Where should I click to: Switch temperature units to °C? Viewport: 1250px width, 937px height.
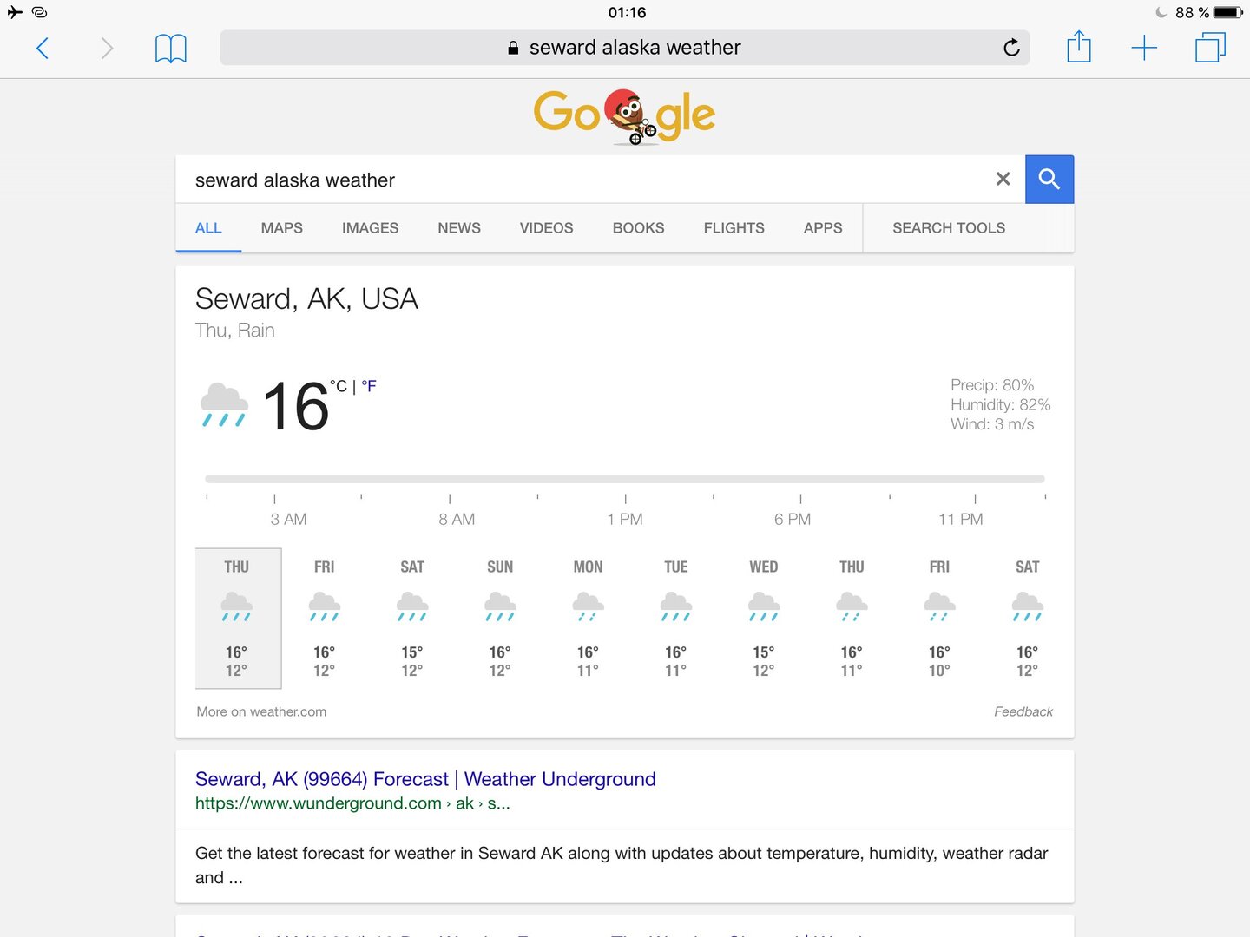tap(339, 386)
